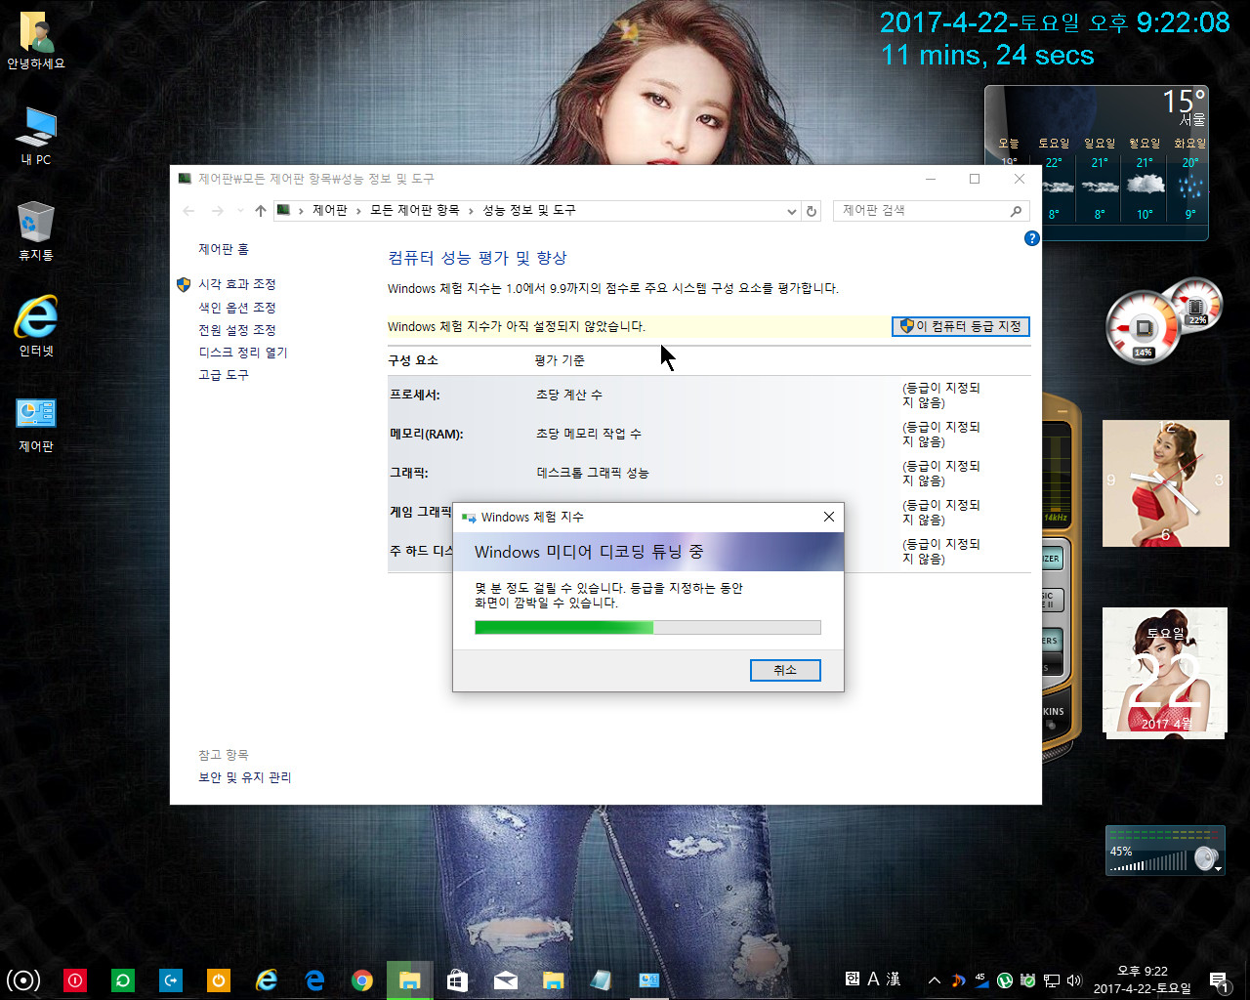Open 시각 효과 조정 link
This screenshot has height=1000, width=1250.
(237, 284)
